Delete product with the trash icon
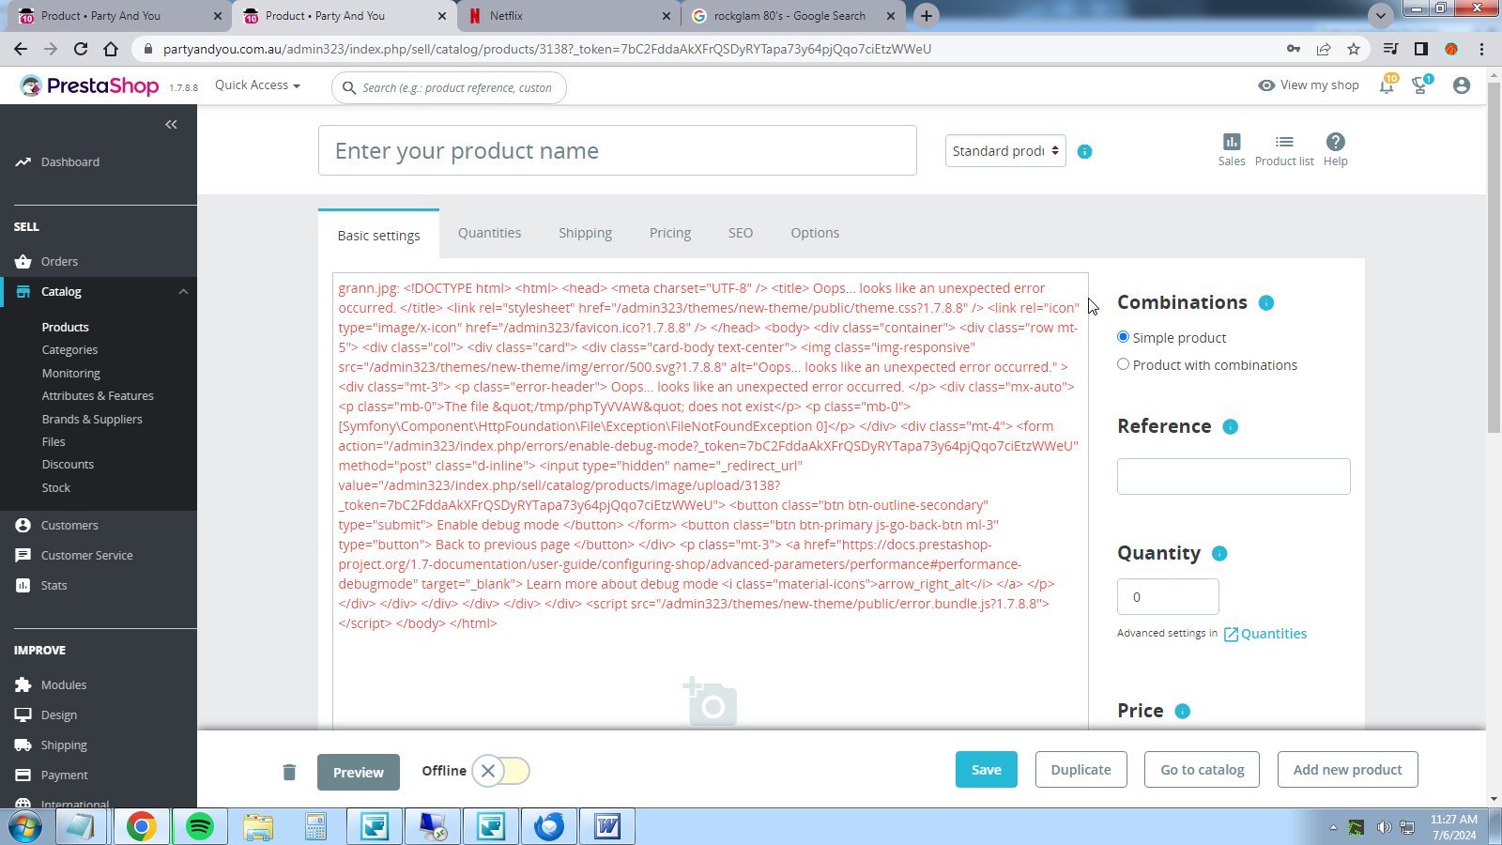 pos(289,772)
